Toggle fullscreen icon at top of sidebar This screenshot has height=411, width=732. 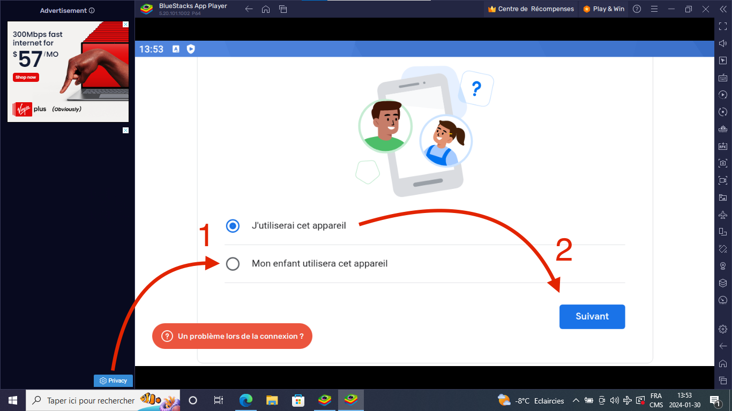(x=723, y=26)
